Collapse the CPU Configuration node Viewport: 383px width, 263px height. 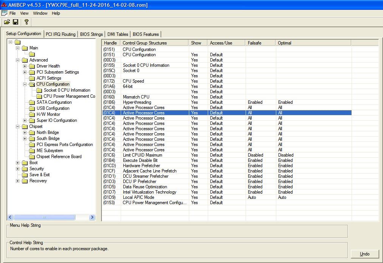point(25,84)
